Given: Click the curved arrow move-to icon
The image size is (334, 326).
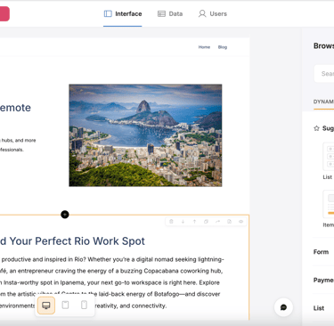Looking at the screenshot, I should coord(217,222).
